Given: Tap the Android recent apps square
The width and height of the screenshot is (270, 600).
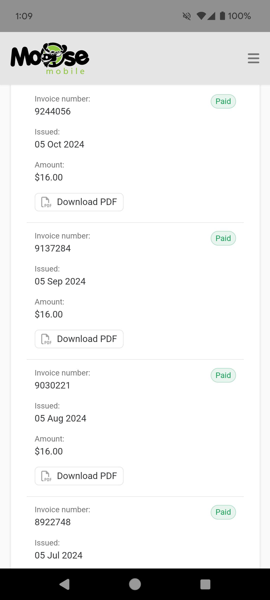Looking at the screenshot, I should [205, 584].
